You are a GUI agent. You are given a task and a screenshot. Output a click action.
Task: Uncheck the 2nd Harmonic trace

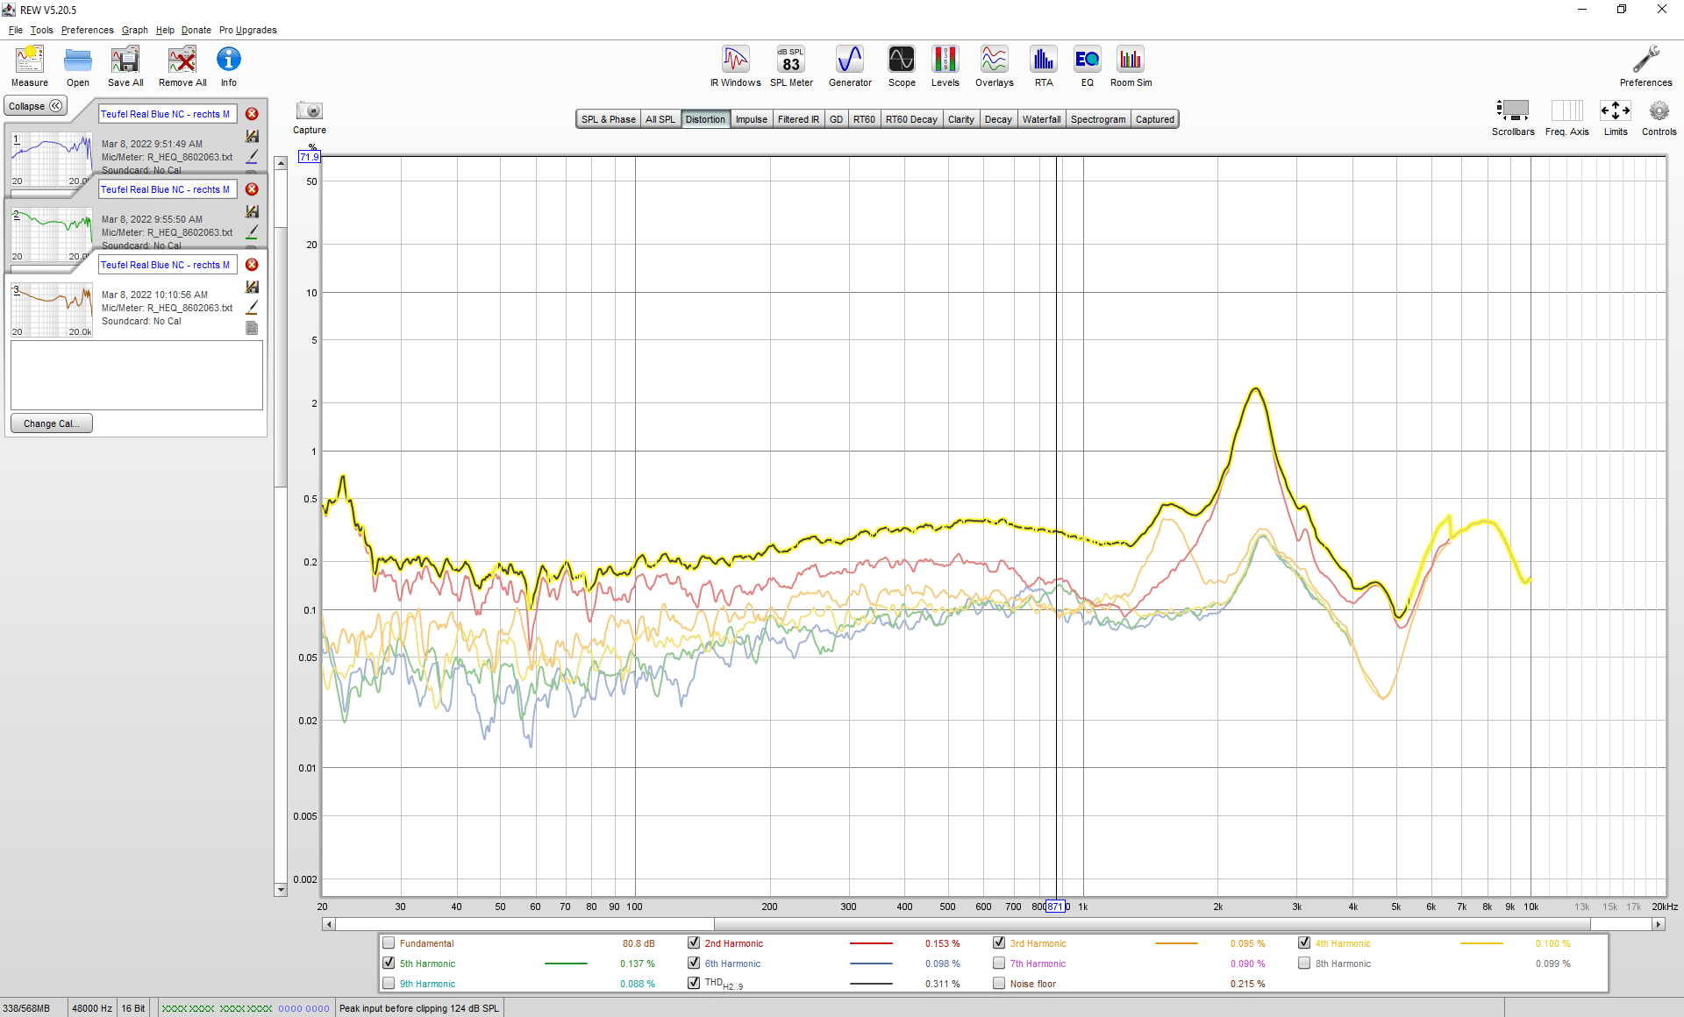coord(694,943)
